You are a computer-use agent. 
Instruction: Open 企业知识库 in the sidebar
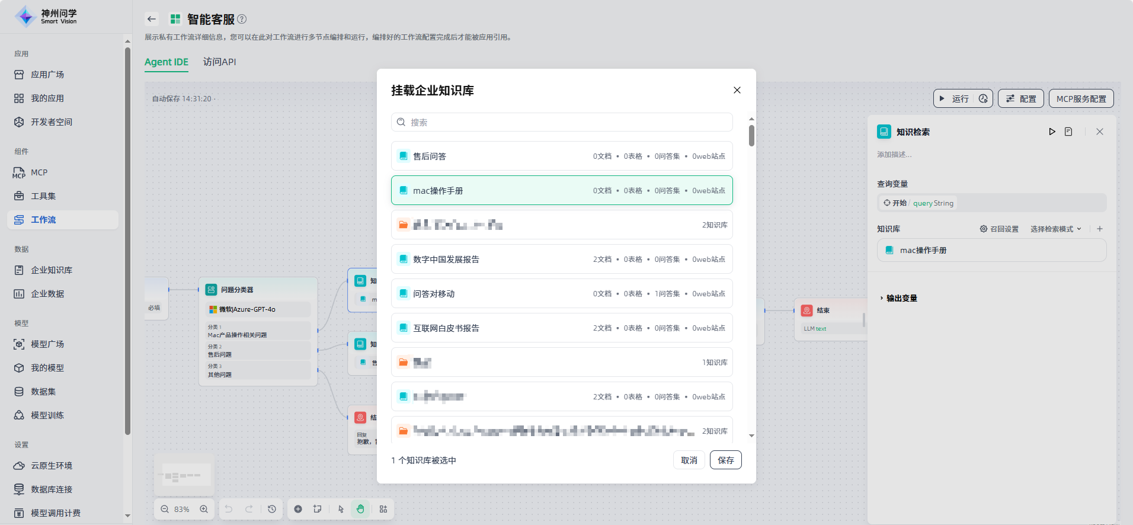click(52, 270)
